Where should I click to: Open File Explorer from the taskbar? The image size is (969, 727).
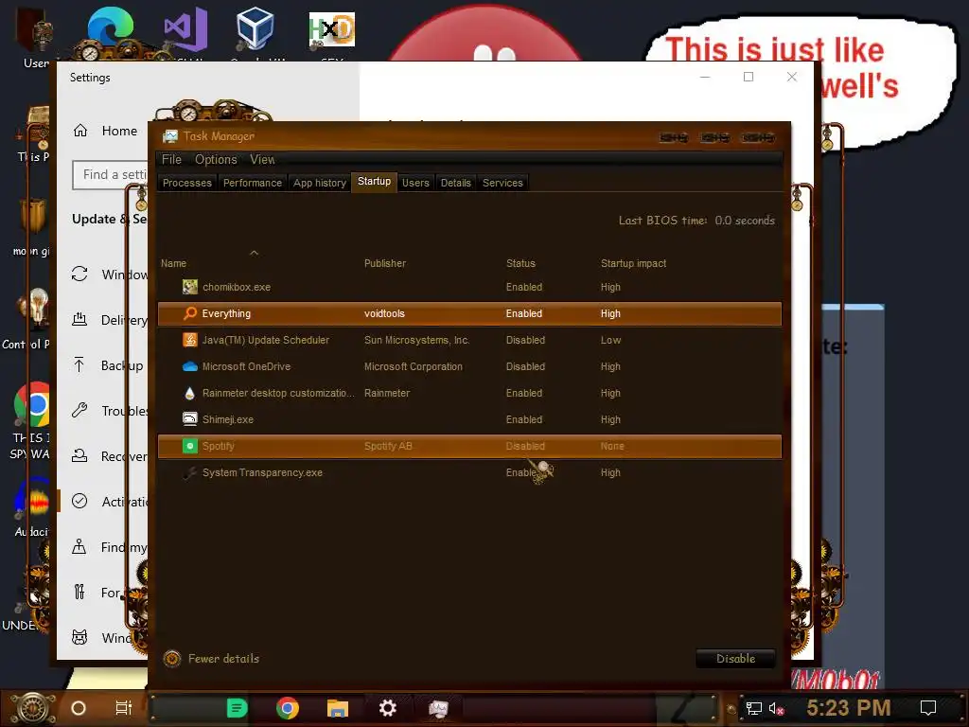click(338, 708)
